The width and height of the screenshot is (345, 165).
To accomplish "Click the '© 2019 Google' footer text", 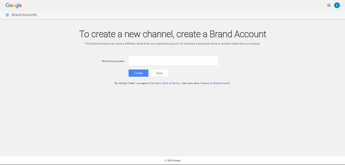I will click(172, 161).
